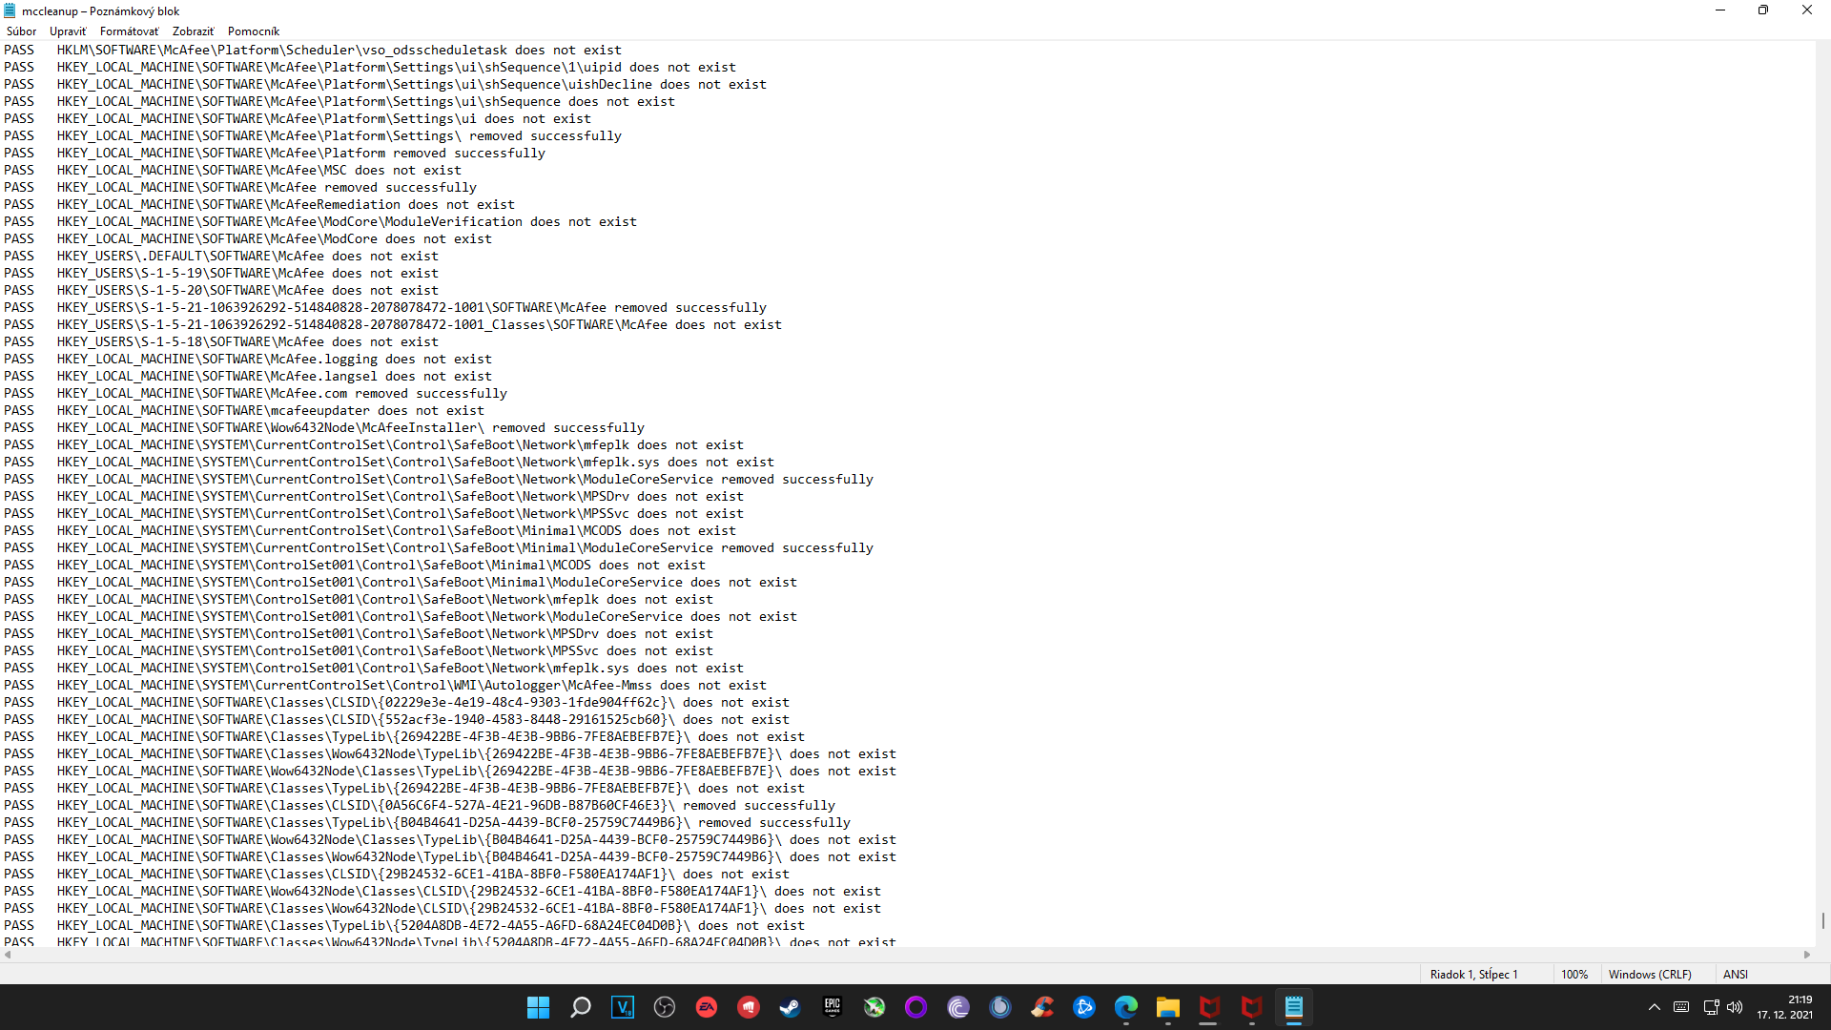Click the clock and date display
This screenshot has height=1030, width=1831.
point(1785,1007)
